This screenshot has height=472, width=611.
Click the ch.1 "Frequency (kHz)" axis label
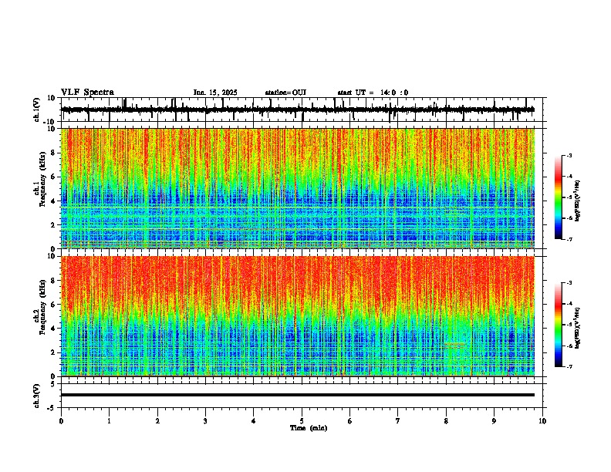point(42,180)
